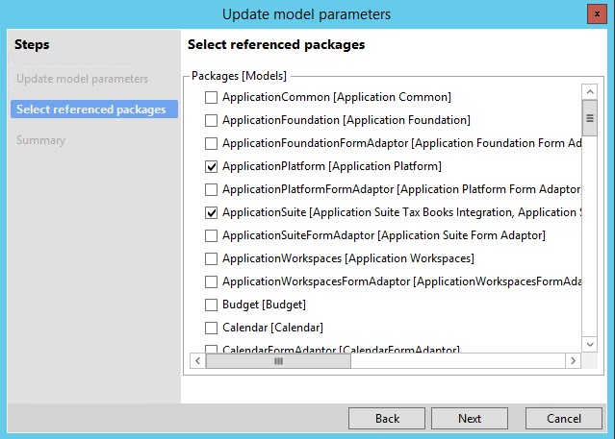Image resolution: width=615 pixels, height=439 pixels.
Task: Uncheck the ApplicationSuite package checkbox
Action: (x=212, y=212)
